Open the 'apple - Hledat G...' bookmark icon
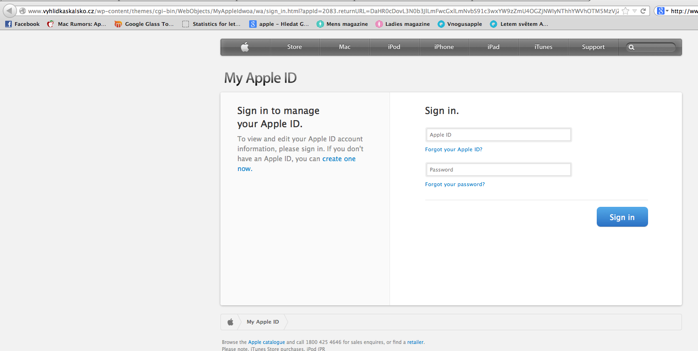The height and width of the screenshot is (351, 698). pos(253,24)
